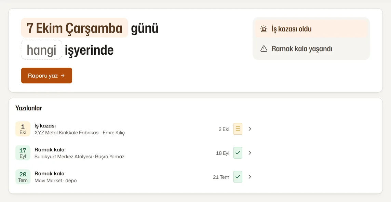Click the green checkmark on the Sulakyurt row
This screenshot has height=202, width=391.
(x=238, y=153)
